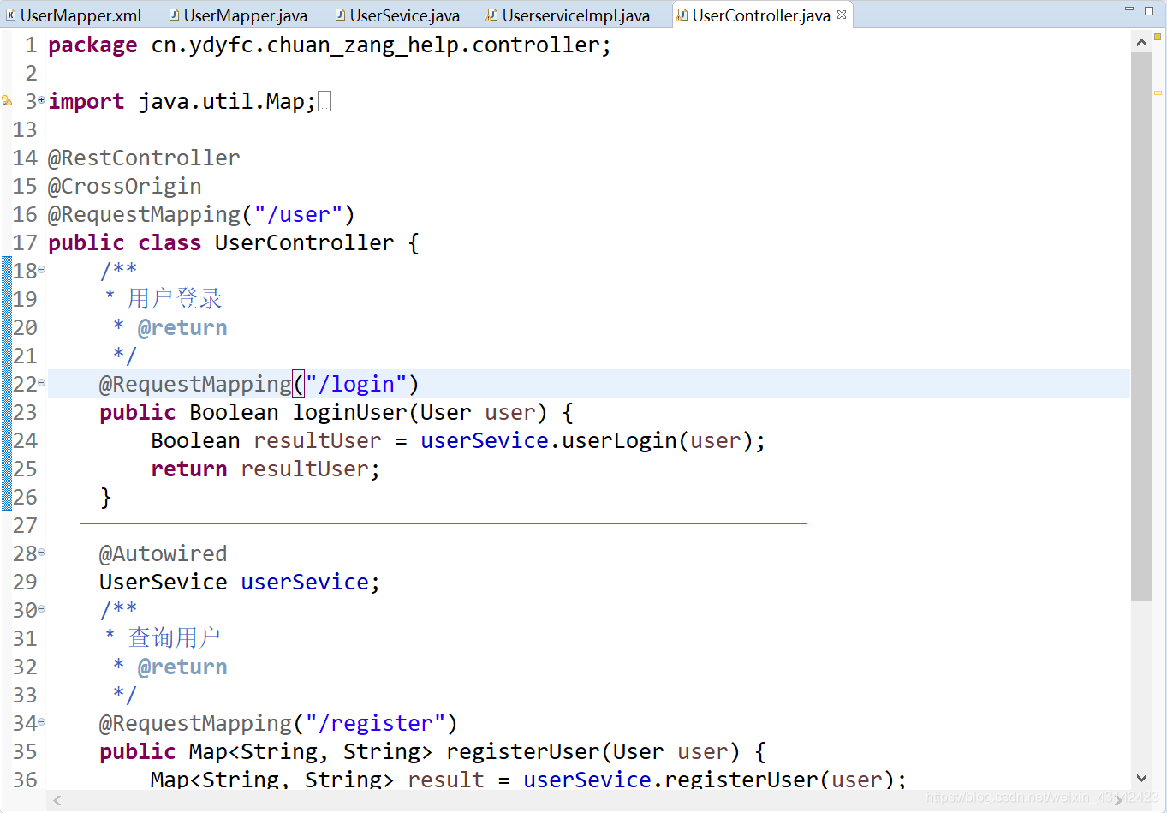Image resolution: width=1167 pixels, height=813 pixels.
Task: Click registerUser on line 35
Action: pyautogui.click(x=524, y=752)
